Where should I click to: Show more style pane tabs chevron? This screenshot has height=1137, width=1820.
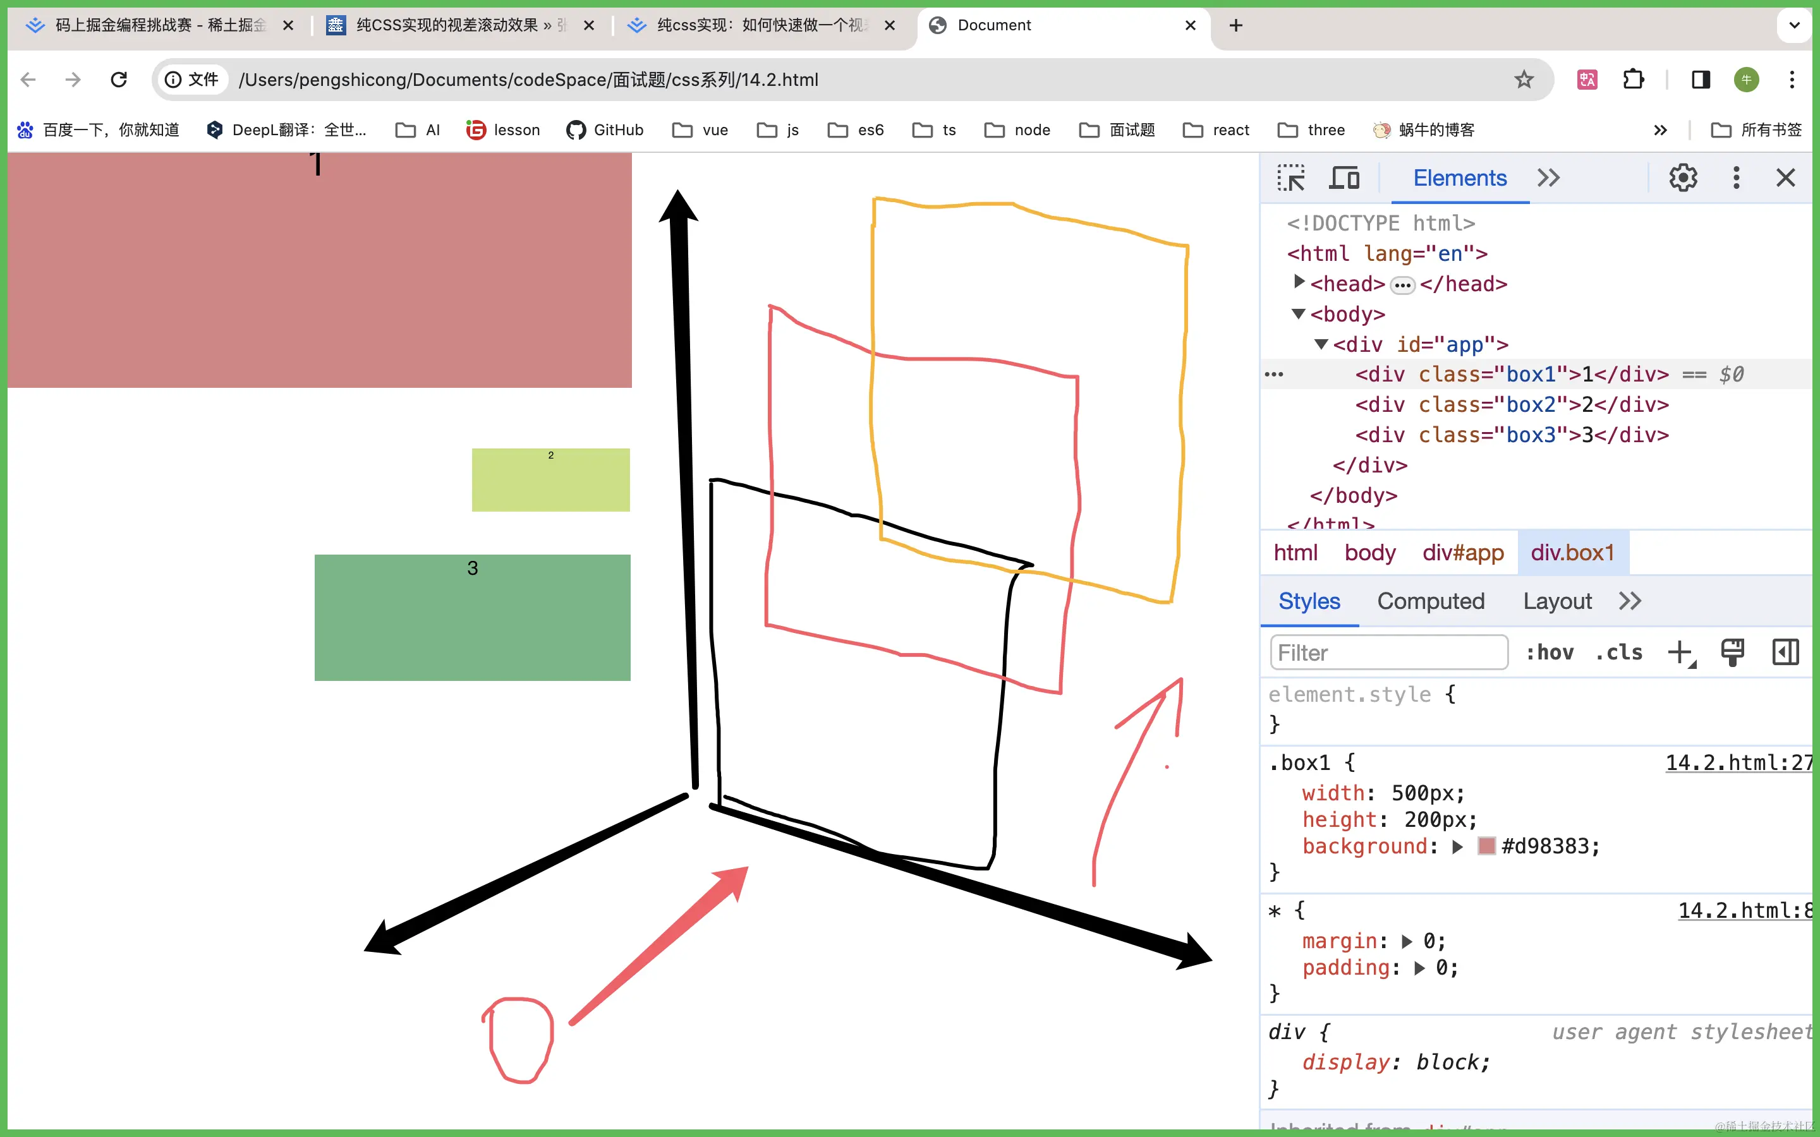pyautogui.click(x=1630, y=601)
